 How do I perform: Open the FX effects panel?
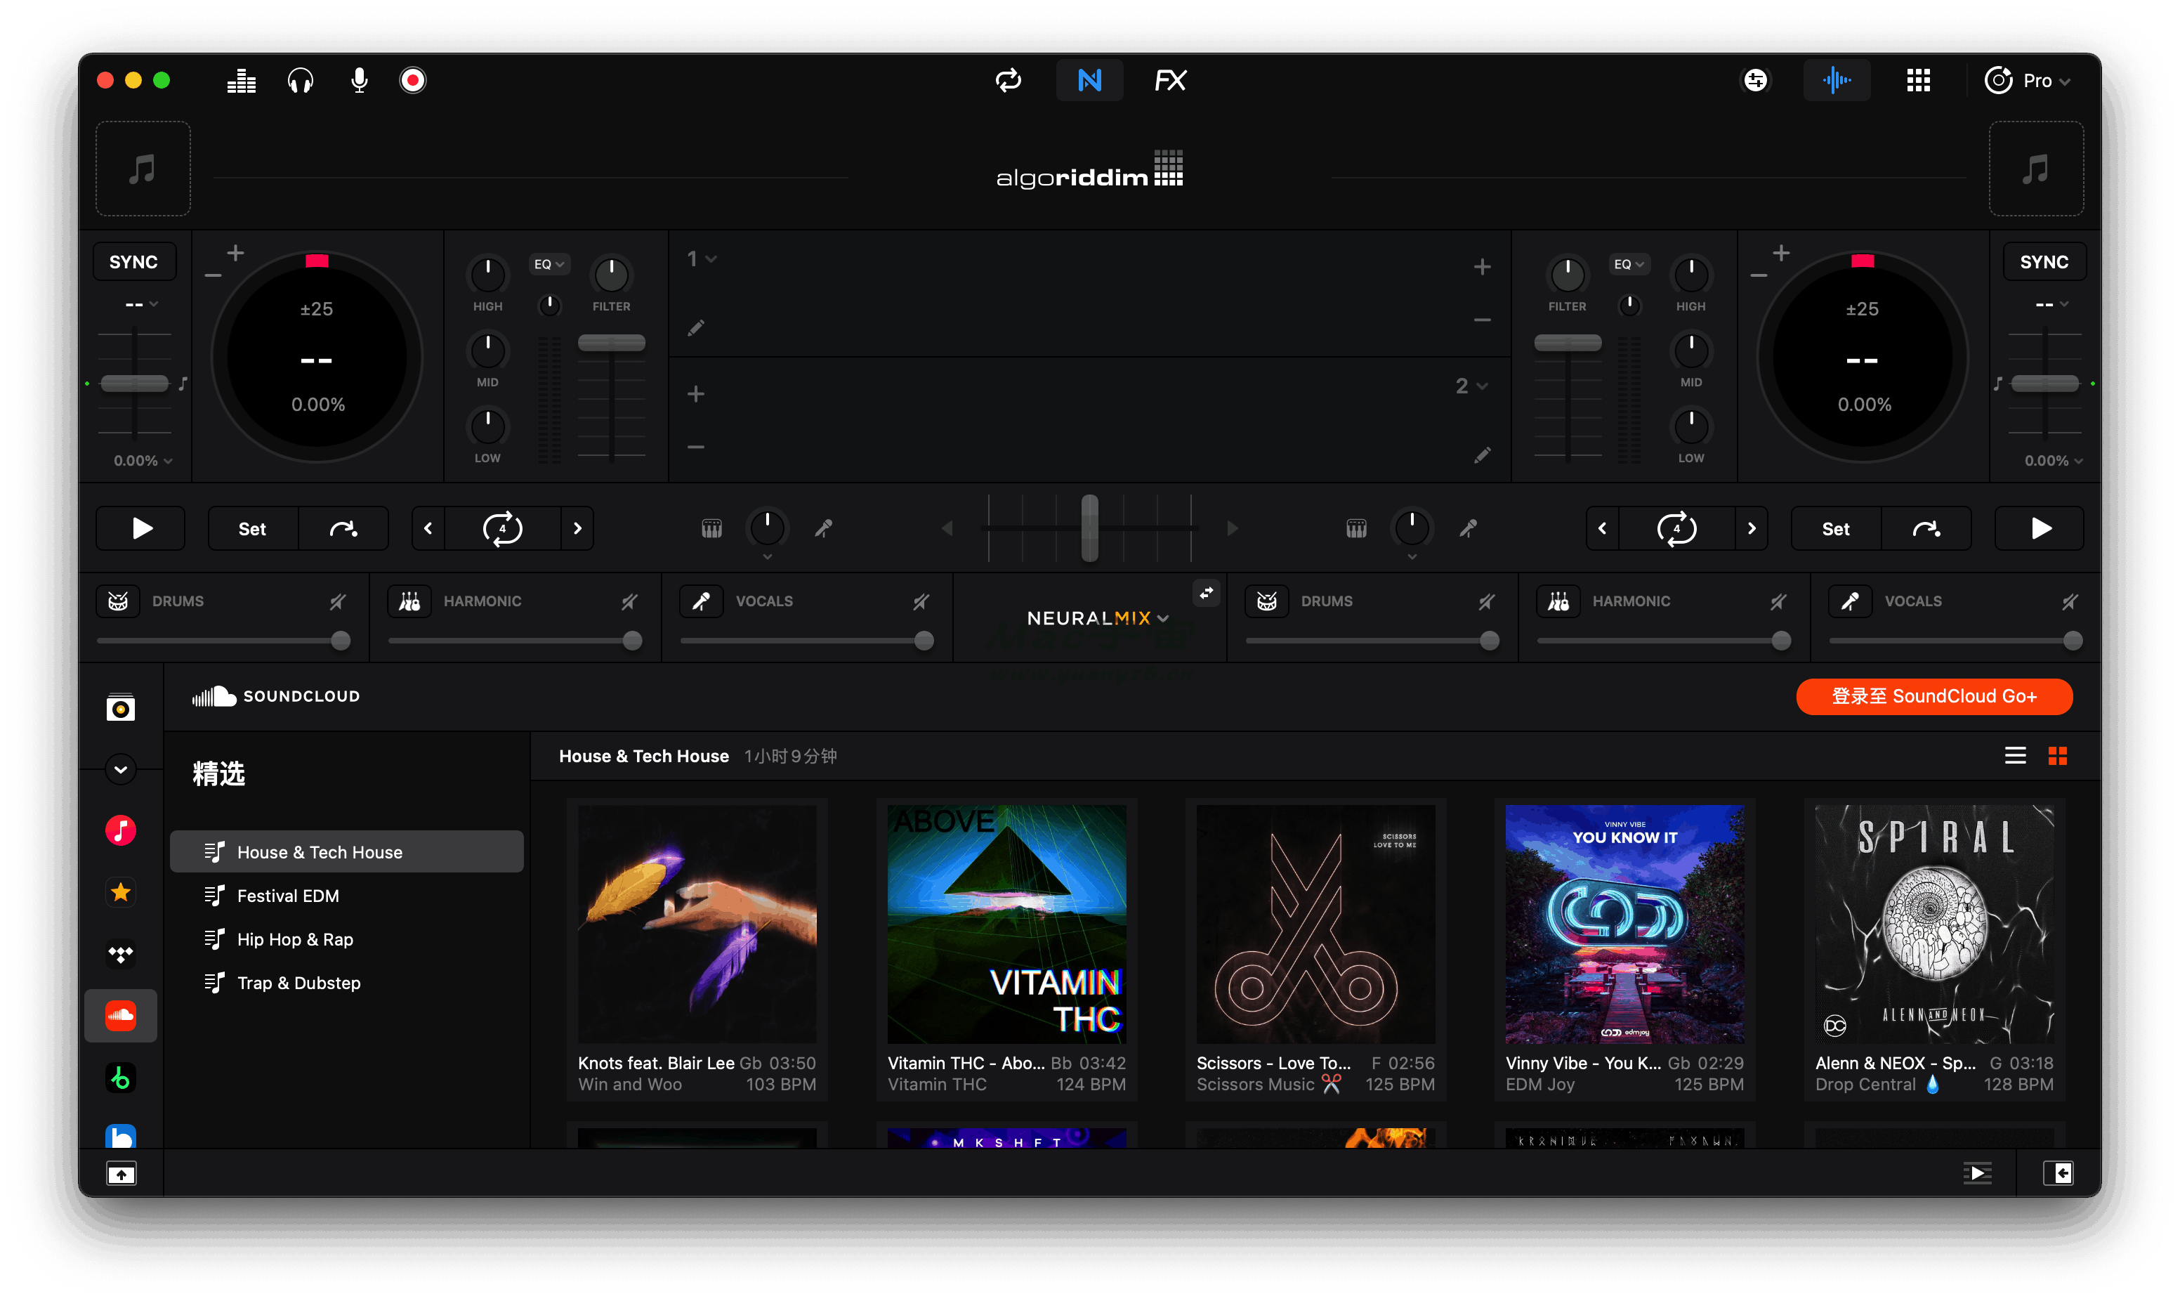pos(1170,80)
